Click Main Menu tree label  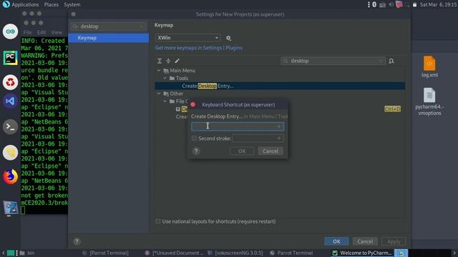coord(182,71)
